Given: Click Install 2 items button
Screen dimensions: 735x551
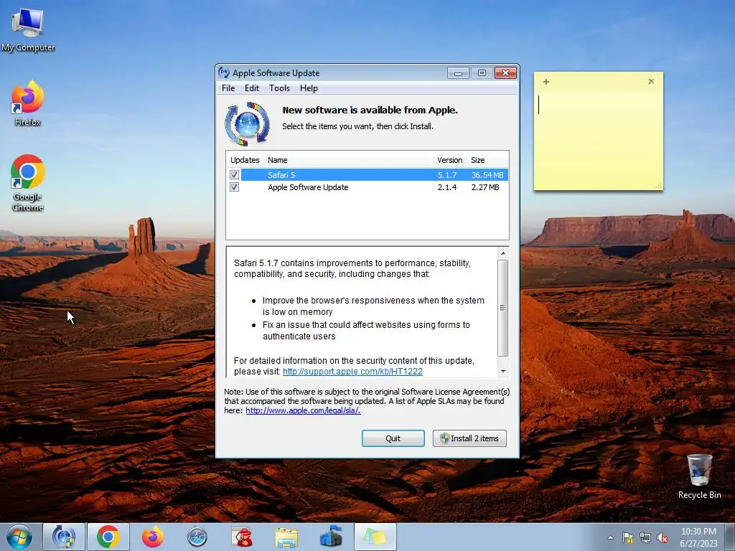Looking at the screenshot, I should [x=469, y=438].
